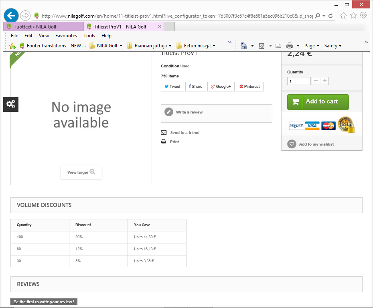The image size is (373, 308).
Task: Click Write a review link
Action: (189, 112)
